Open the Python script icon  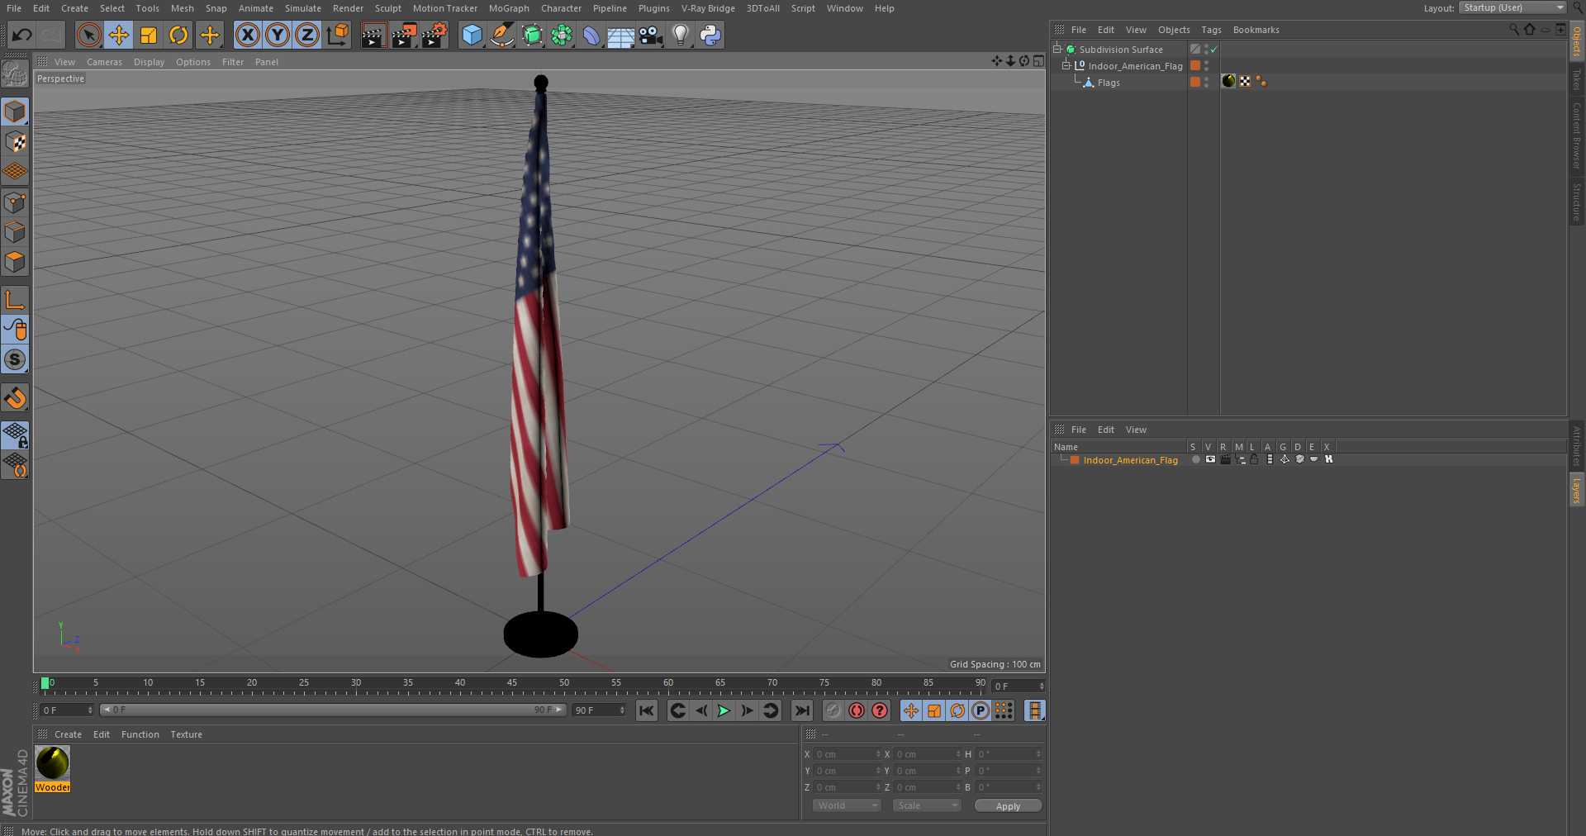coord(710,35)
